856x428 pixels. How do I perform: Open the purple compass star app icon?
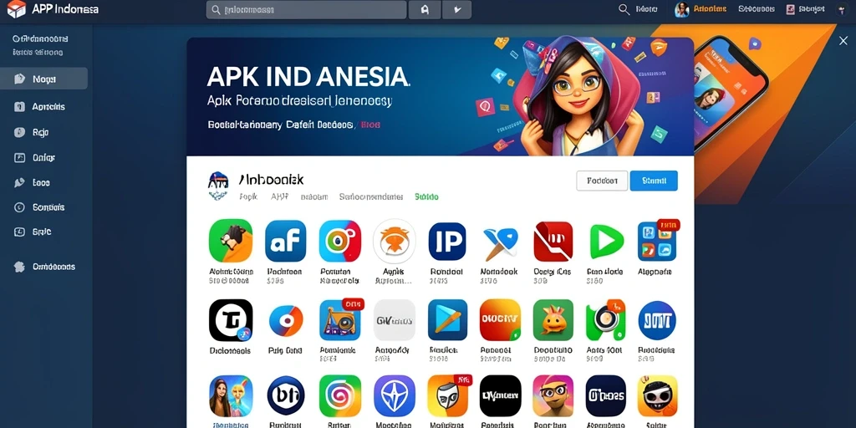tap(395, 396)
